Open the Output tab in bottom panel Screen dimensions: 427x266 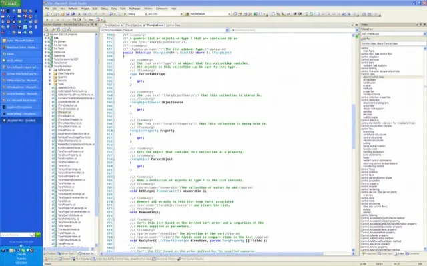(x=65, y=259)
